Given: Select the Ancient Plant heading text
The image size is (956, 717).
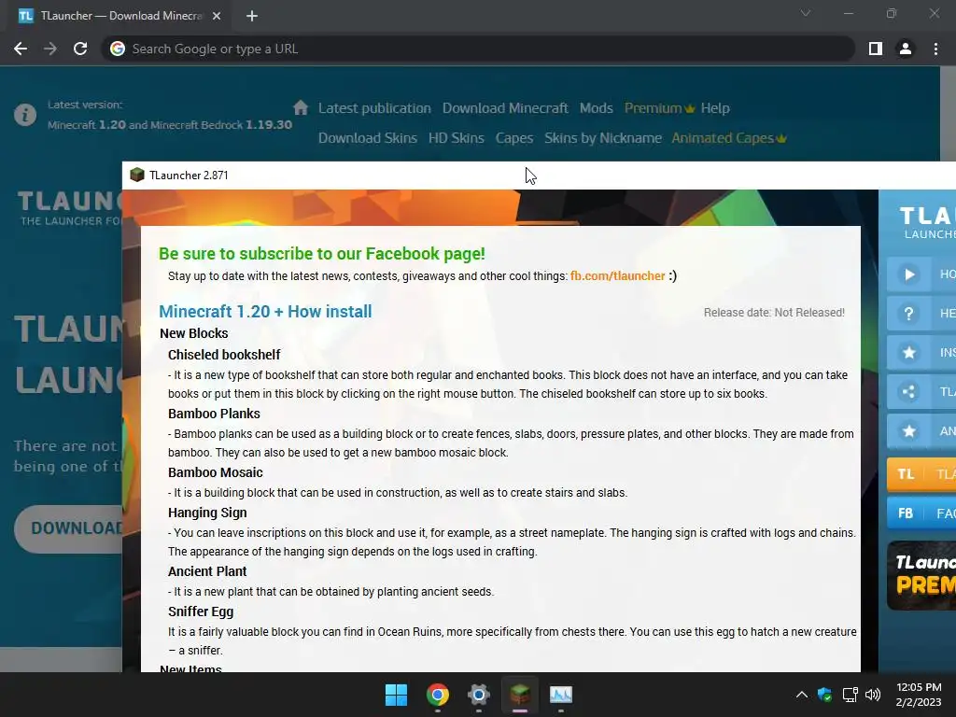Looking at the screenshot, I should (207, 571).
